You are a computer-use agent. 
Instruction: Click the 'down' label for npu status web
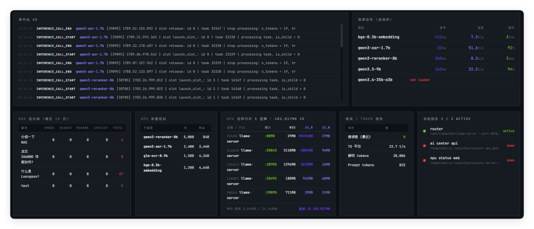tap(511, 160)
